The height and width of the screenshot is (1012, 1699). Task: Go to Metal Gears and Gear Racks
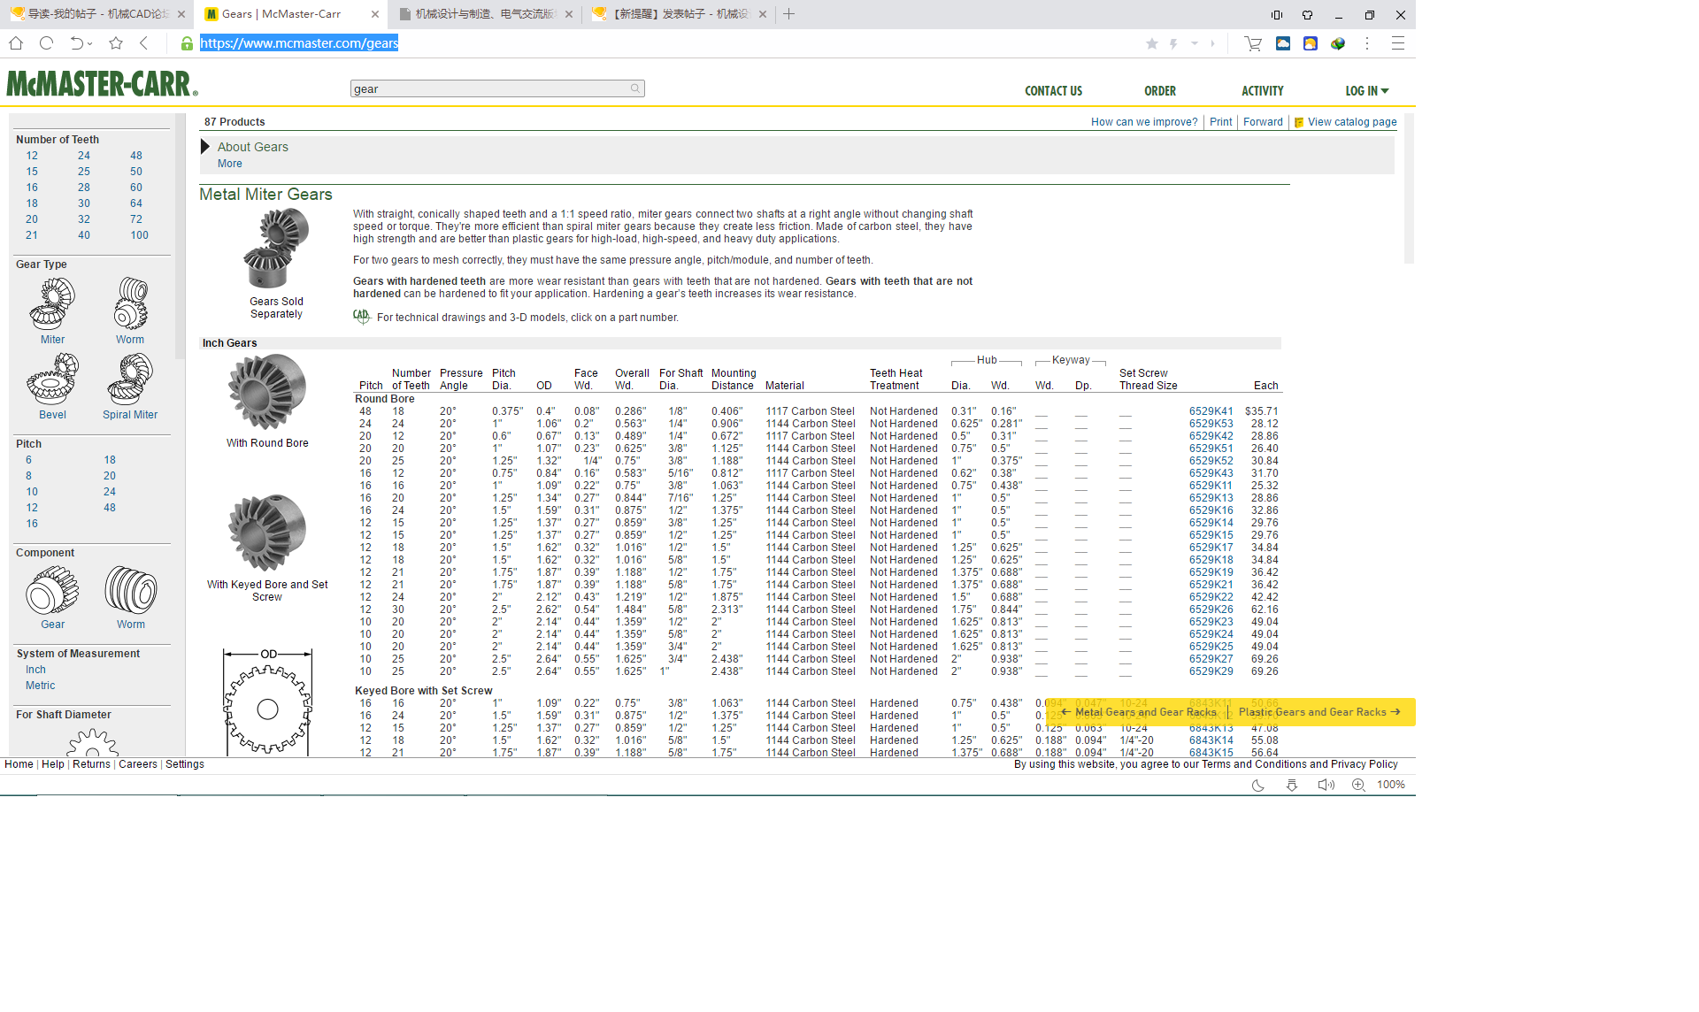1138,712
